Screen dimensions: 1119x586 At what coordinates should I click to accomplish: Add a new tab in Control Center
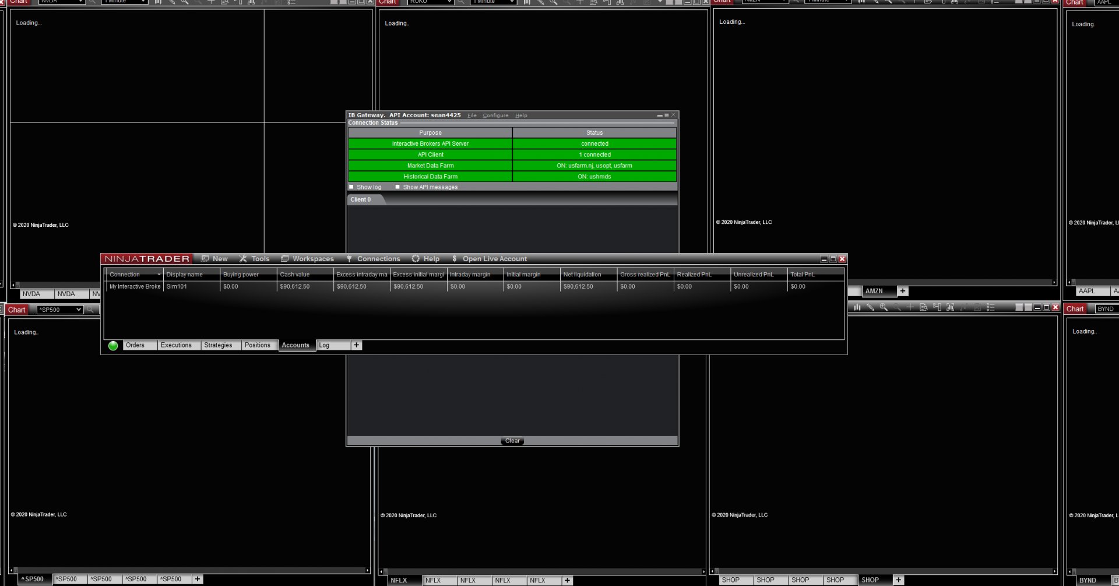pos(357,345)
